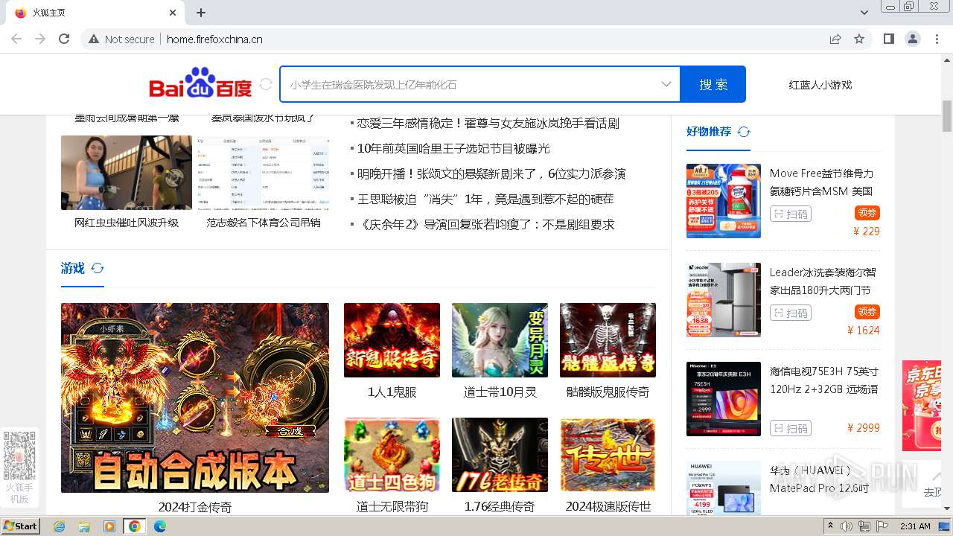Open the 骷髅版鬼服传奇 game thumbnail

[x=608, y=340]
